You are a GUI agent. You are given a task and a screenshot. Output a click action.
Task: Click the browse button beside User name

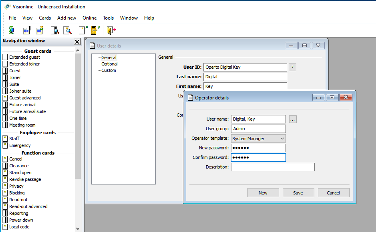coord(293,119)
